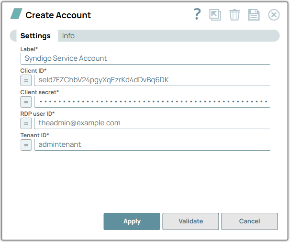290x242 pixels.
Task: Toggle expression mode for Client ID
Action: pyautogui.click(x=26, y=80)
